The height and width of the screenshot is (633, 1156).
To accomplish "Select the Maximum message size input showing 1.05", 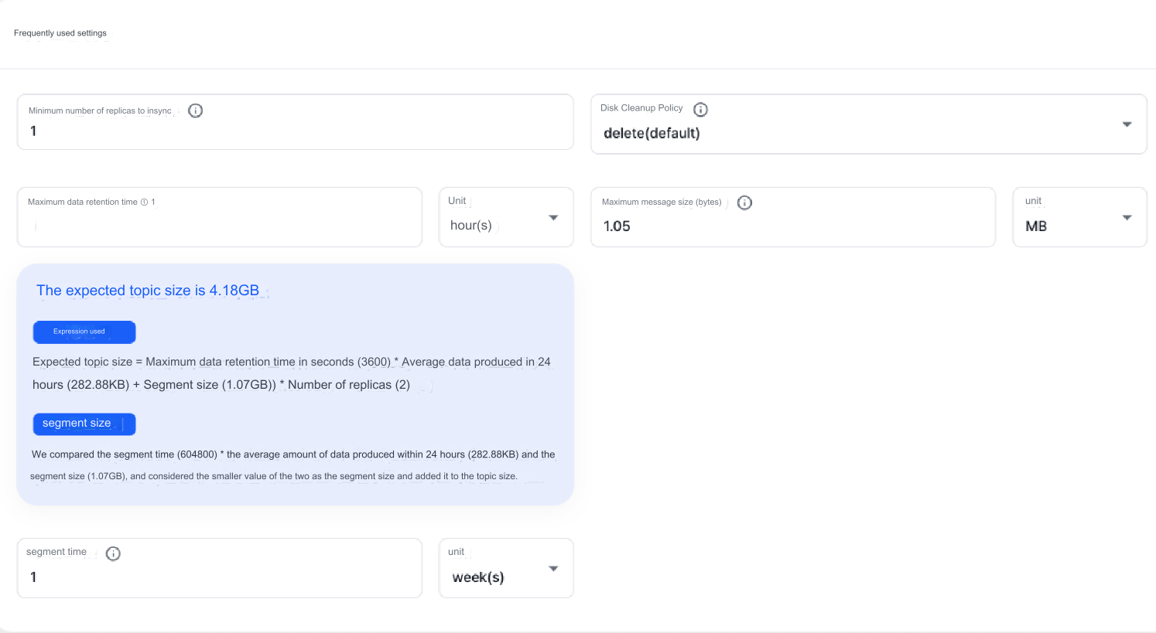I will [789, 226].
